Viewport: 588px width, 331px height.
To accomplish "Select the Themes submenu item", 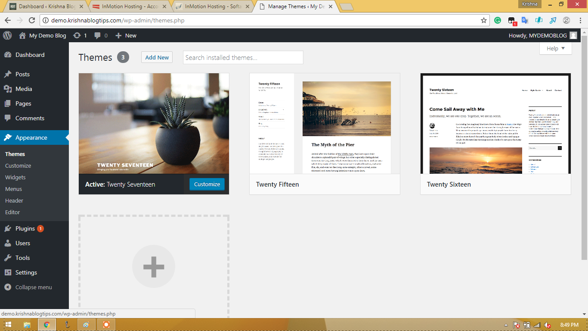I will (x=15, y=154).
